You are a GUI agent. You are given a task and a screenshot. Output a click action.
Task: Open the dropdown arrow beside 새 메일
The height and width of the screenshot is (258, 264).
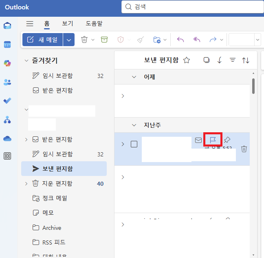pyautogui.click(x=69, y=40)
